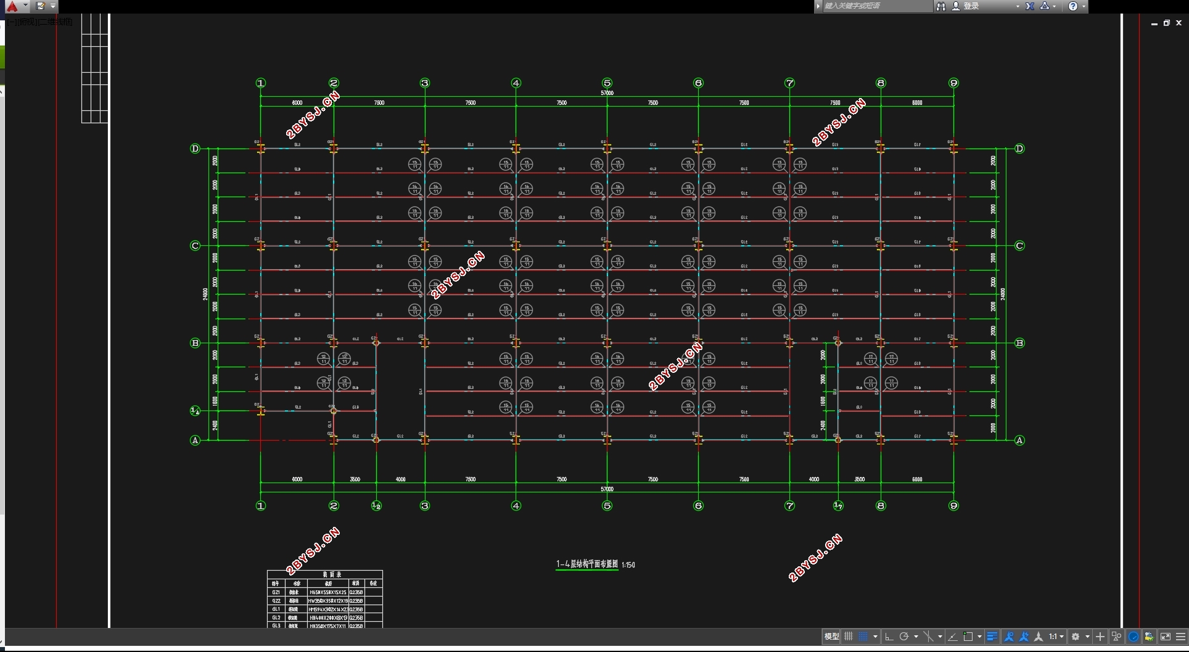Click left 24000 overall dimension text
Screen dimensions: 1189x652
[205, 294]
